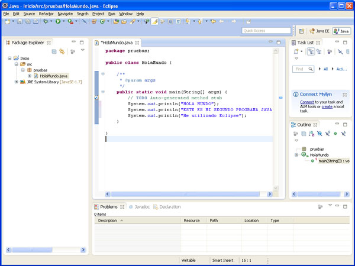Click the Save icon in main toolbar
Image resolution: width=355 pixels, height=266 pixels.
(20, 21)
